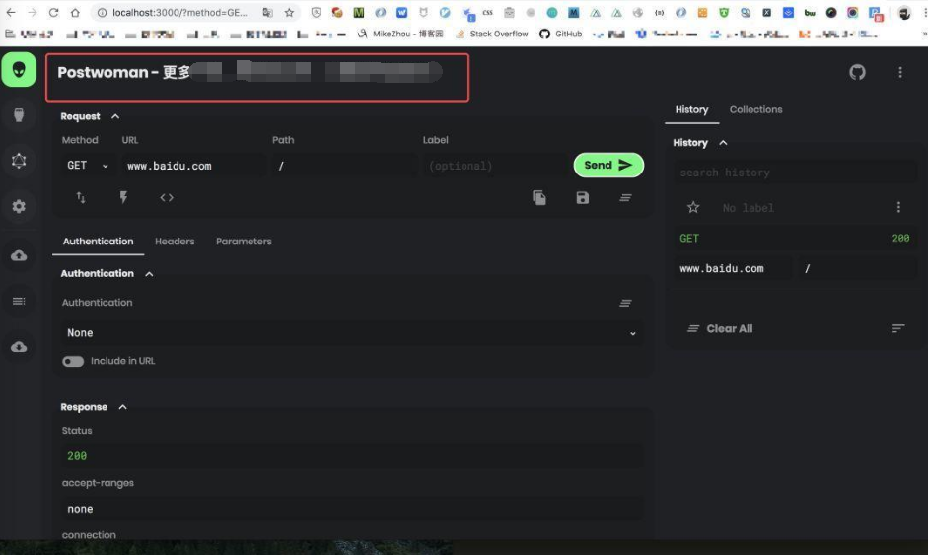Screen dimensions: 928x555
Task: Collapse the Response section
Action: pos(122,407)
